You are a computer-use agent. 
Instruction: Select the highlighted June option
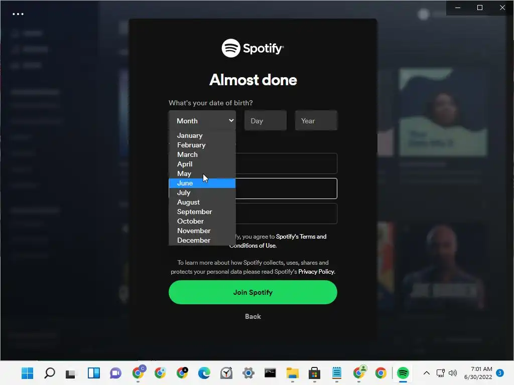coord(202,183)
